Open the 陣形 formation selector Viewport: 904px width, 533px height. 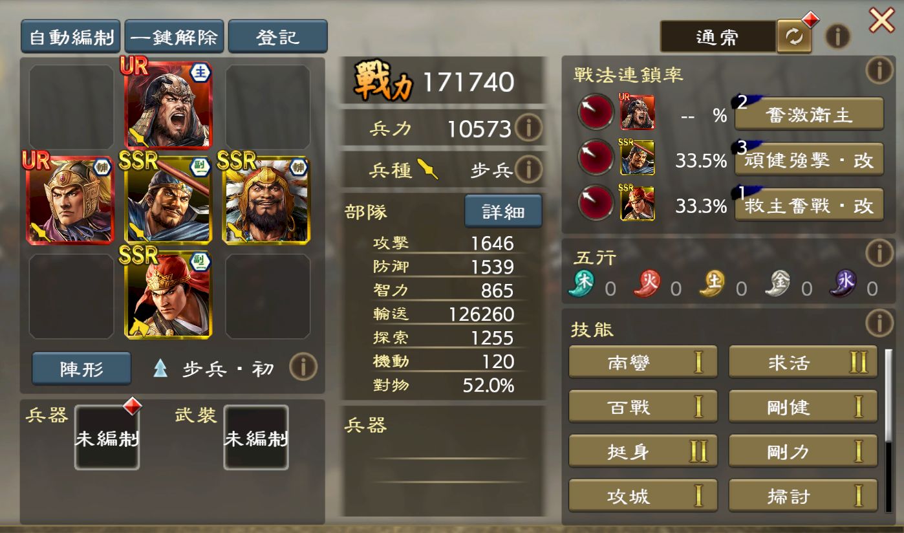click(x=81, y=368)
